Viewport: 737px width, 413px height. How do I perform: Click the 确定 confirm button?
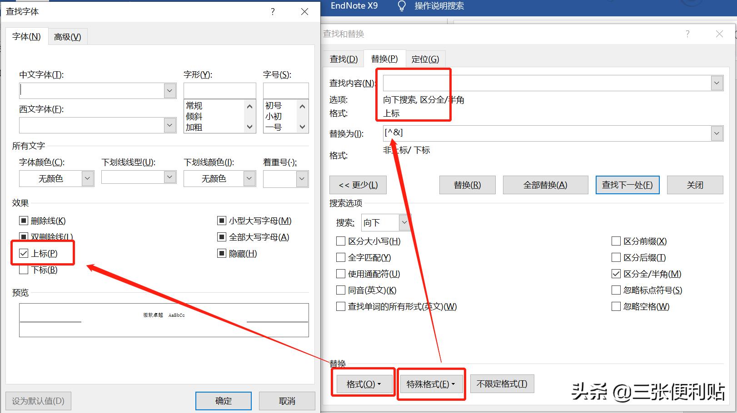(223, 401)
